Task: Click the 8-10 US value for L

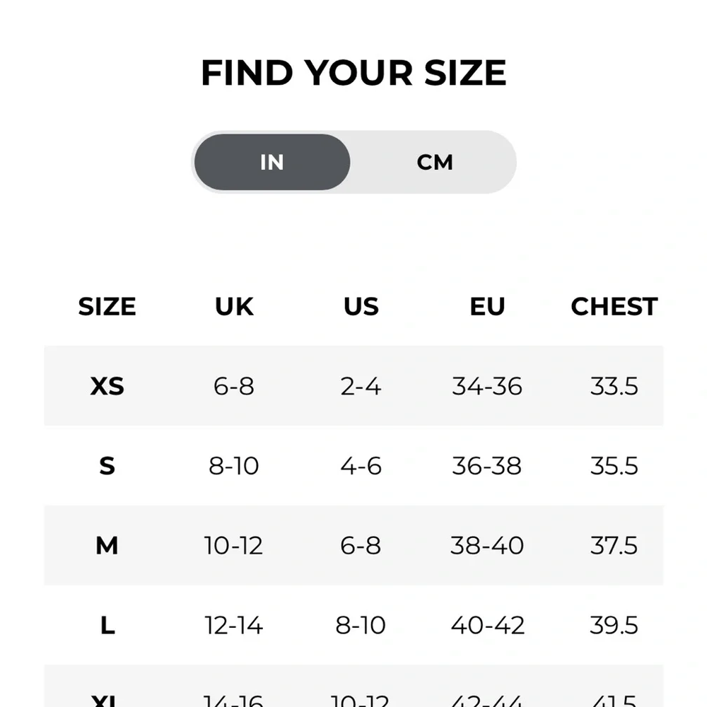Action: tap(361, 625)
